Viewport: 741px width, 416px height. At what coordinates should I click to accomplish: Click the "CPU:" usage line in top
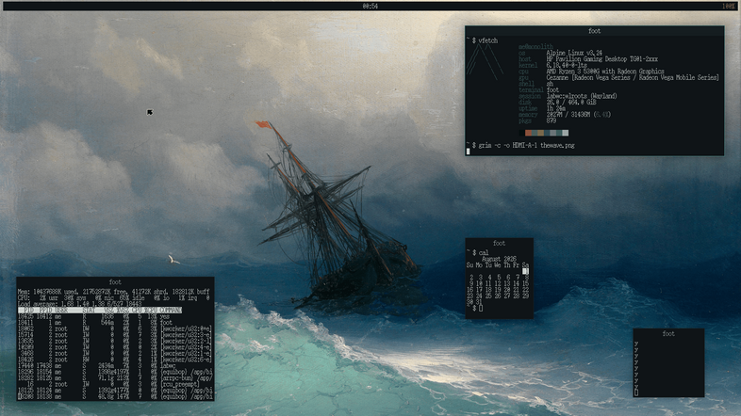114,298
